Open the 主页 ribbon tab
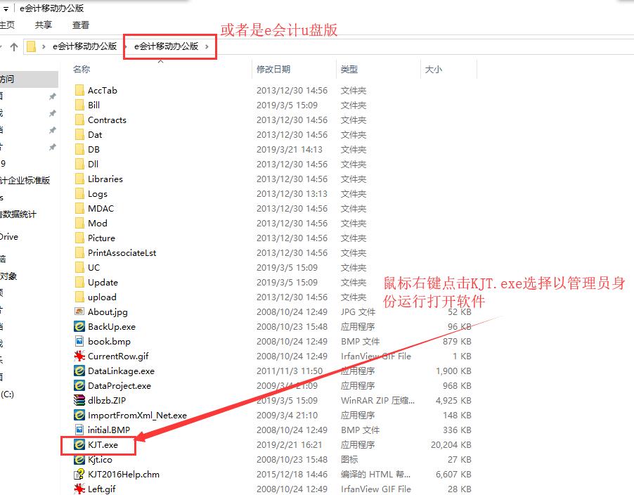 click(7, 25)
